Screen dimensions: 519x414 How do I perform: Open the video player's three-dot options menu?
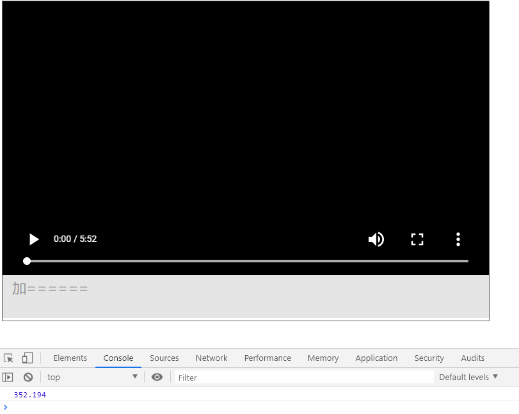pos(458,239)
